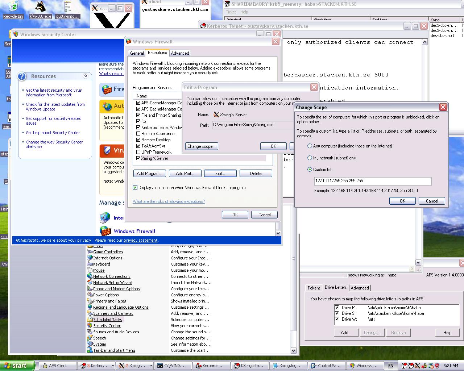This screenshot has width=464, height=371.
Task: Open the Xming taskbar group dropdown arrow
Action: click(x=151, y=366)
